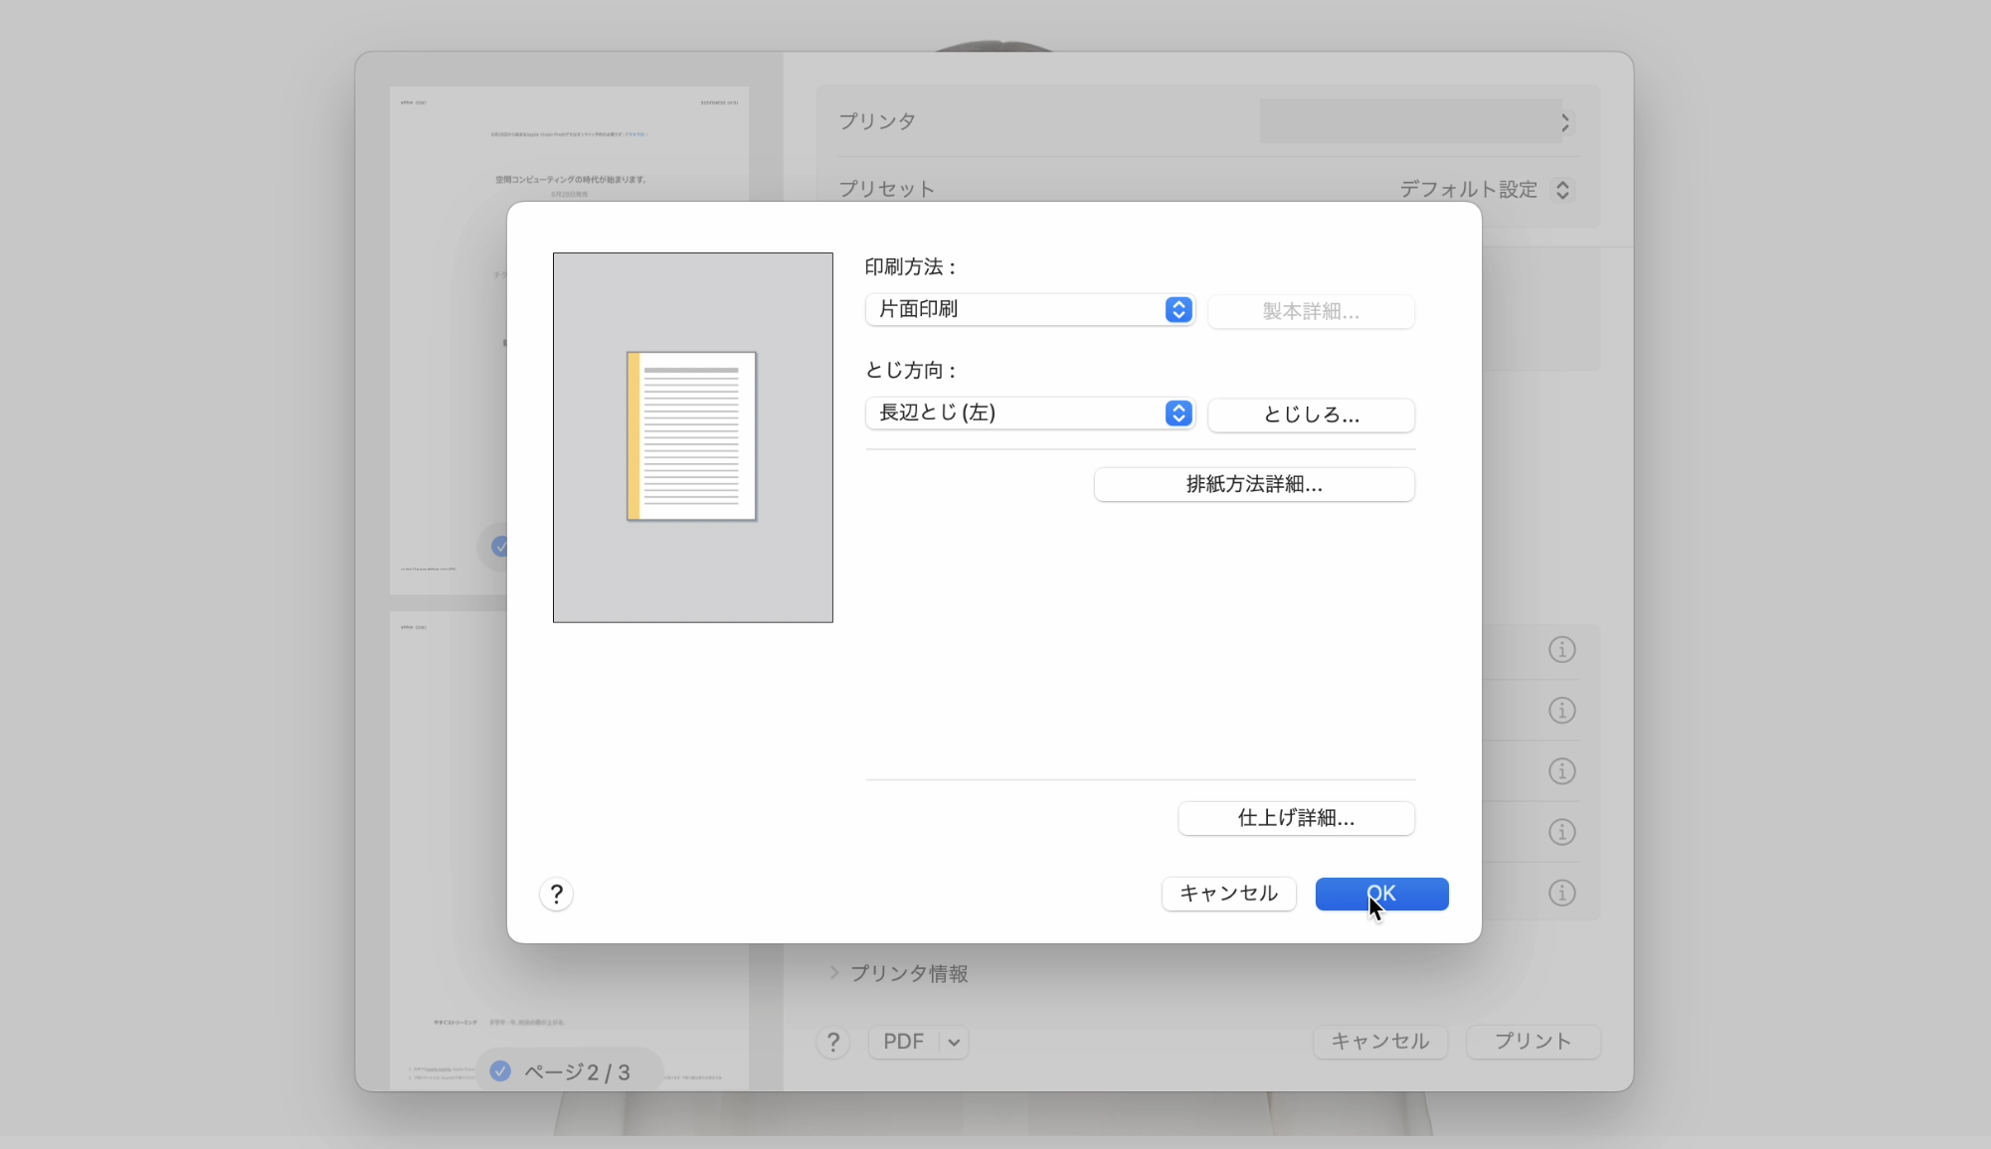Open the PDF dropdown arrow in print window
Viewport: 1991px width, 1149px height.
[954, 1042]
